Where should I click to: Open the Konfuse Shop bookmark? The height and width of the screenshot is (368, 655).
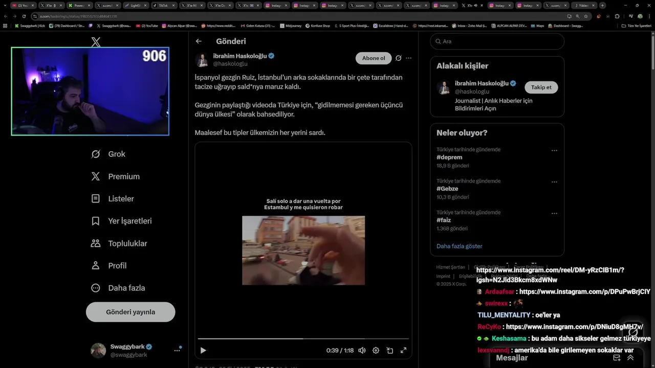coord(318,26)
